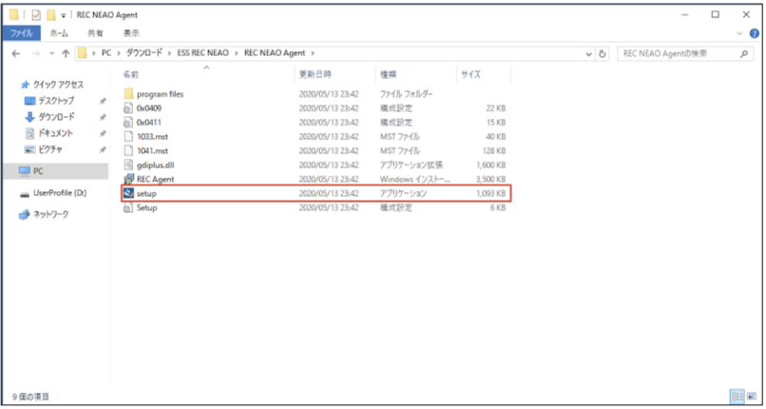The image size is (766, 409).
Task: Expand breadcrumb chevron after PC
Action: point(119,53)
